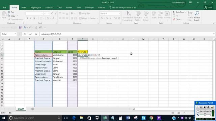
Task: Open the Ribbon Display Options button
Action: [190, 2]
